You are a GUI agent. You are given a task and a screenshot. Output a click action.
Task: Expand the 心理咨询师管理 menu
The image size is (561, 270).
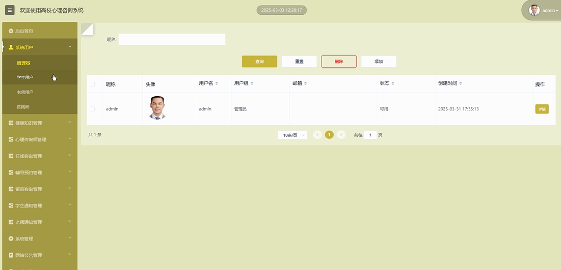click(39, 139)
